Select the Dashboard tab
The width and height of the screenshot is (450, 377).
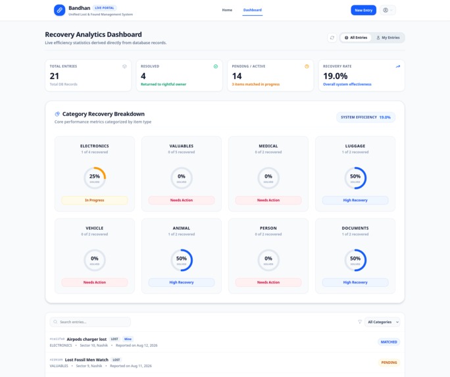click(253, 10)
